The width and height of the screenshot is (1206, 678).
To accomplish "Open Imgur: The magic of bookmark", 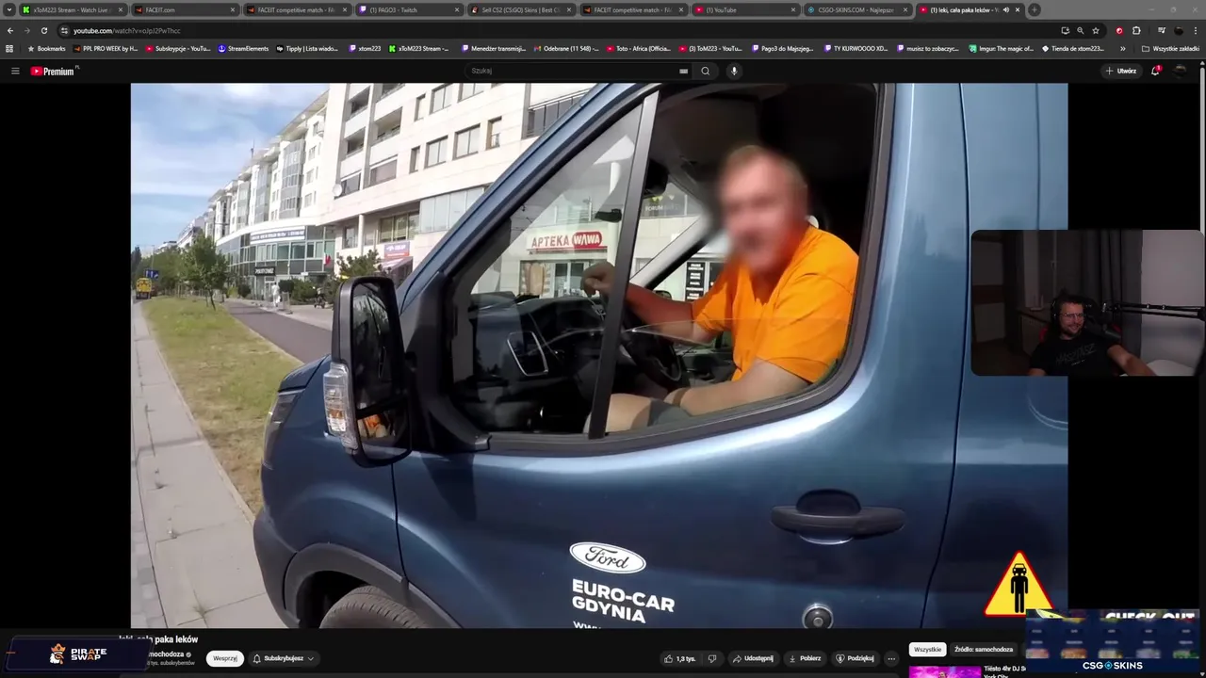I will point(1002,48).
